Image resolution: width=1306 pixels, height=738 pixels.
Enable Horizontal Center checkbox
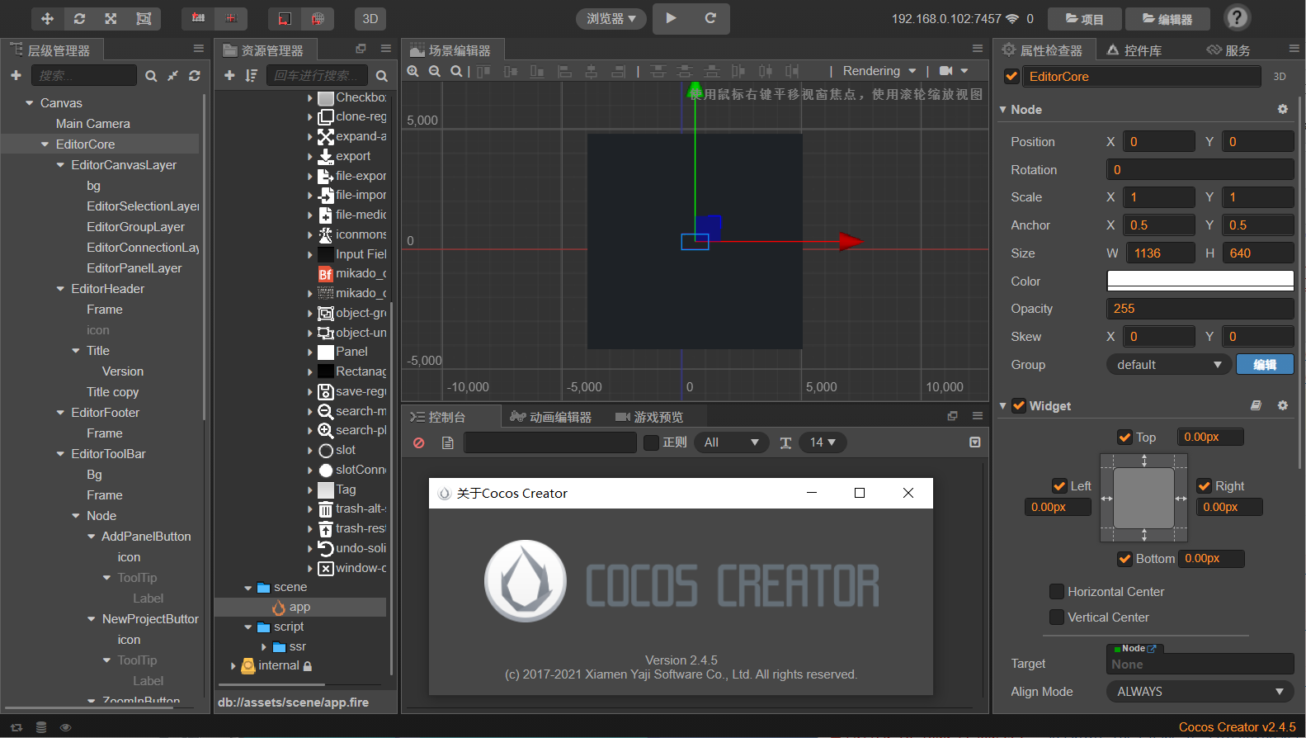tap(1056, 591)
